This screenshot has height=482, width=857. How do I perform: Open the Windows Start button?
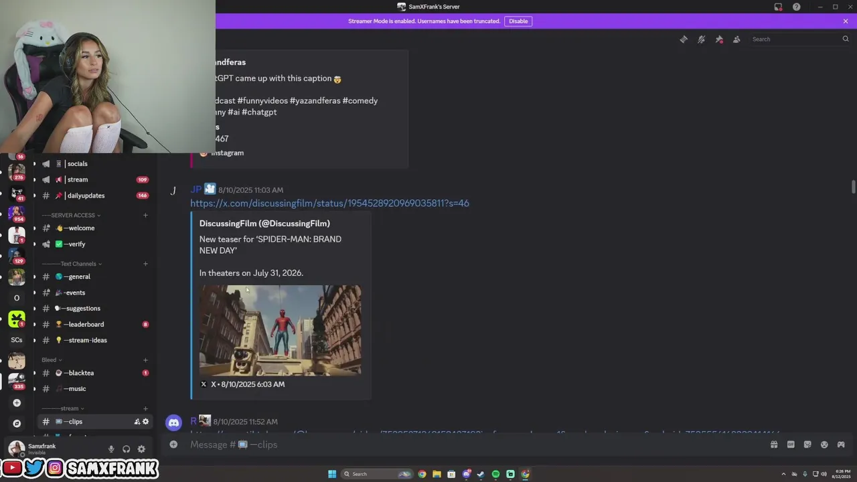click(x=332, y=474)
